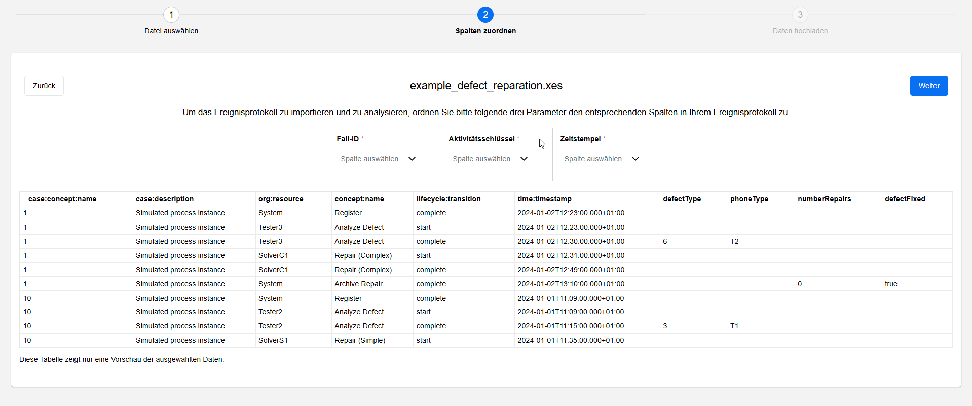Open the Aktivitätsschlüssel column dropdown

(491, 159)
